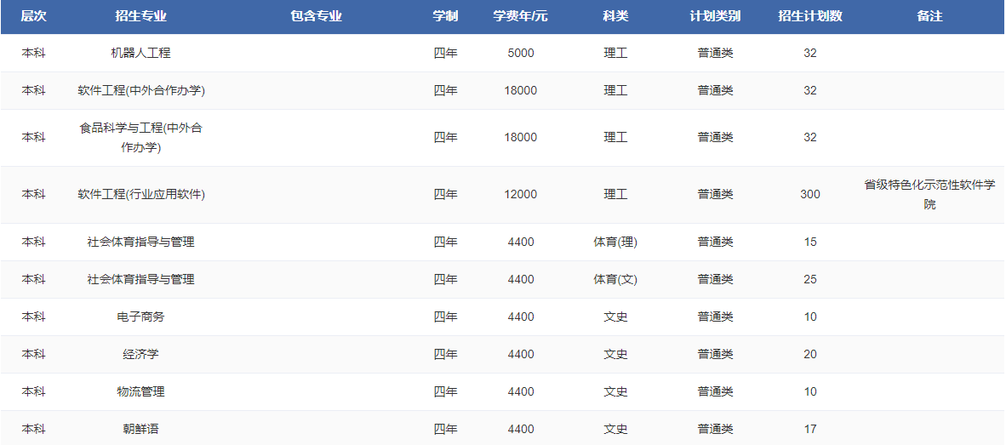Click the 招生计划数 column header

[809, 16]
